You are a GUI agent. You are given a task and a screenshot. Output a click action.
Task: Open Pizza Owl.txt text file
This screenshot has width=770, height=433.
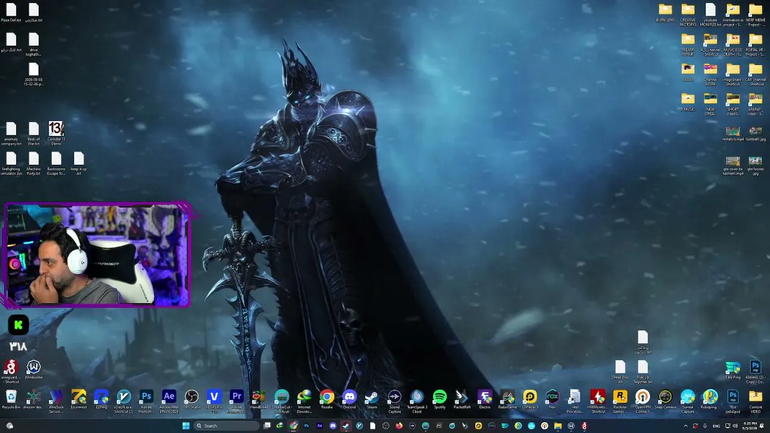click(x=11, y=13)
